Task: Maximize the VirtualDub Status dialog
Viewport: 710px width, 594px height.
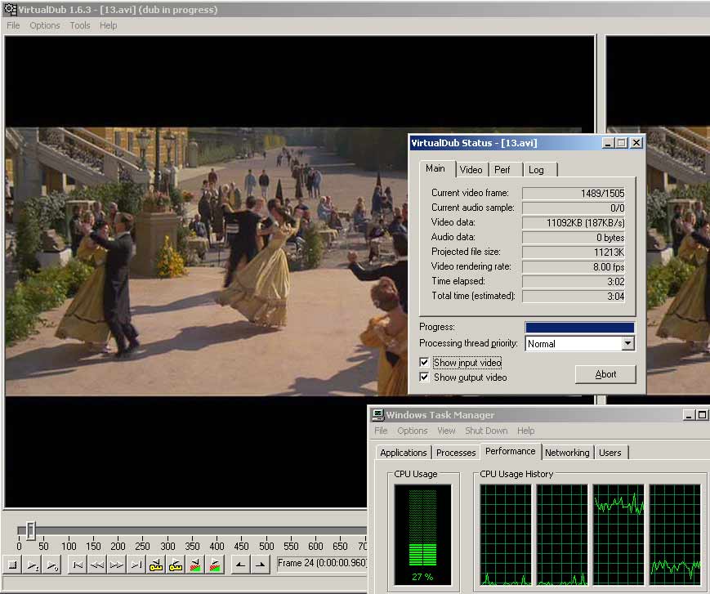Action: coord(622,143)
